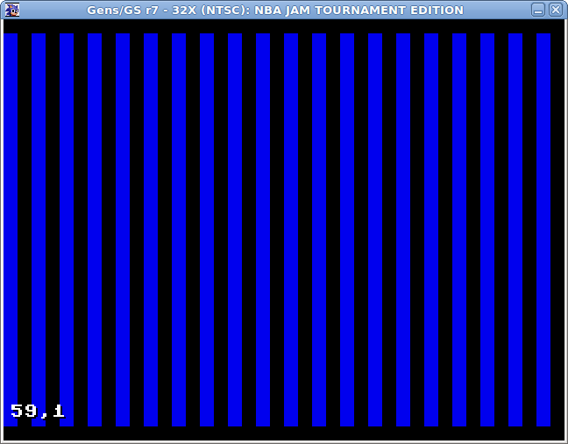
Task: Click the fourth blue stripe from the left
Action: pyautogui.click(x=95, y=219)
